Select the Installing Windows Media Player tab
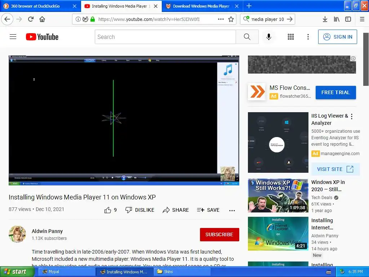Screen dimensions: 369x277 [119, 6]
